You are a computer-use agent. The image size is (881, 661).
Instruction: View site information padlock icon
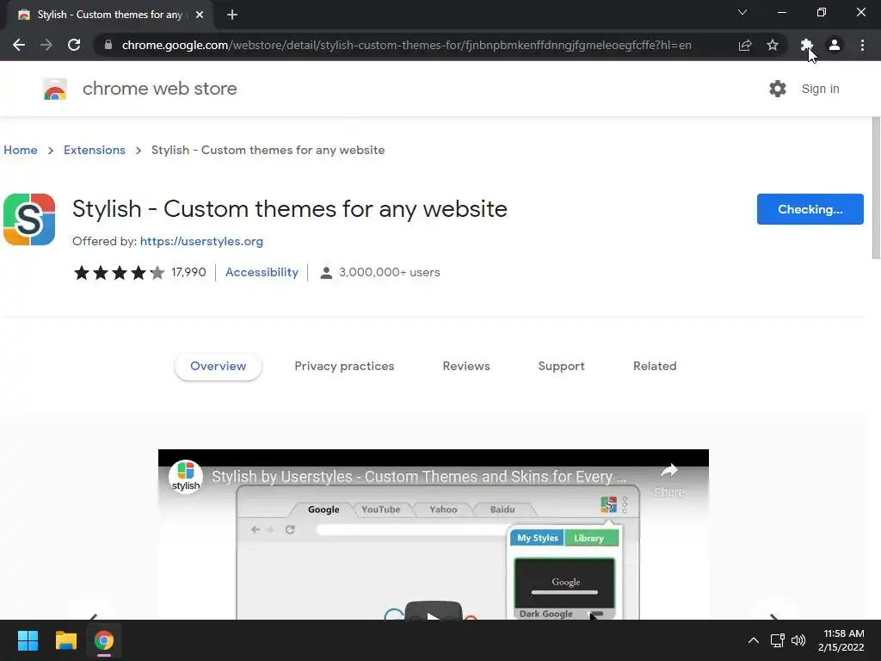(108, 45)
